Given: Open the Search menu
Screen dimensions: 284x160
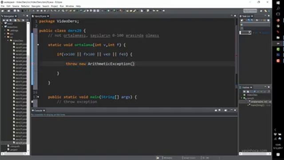Looking at the screenshot, I should coord(46,6).
